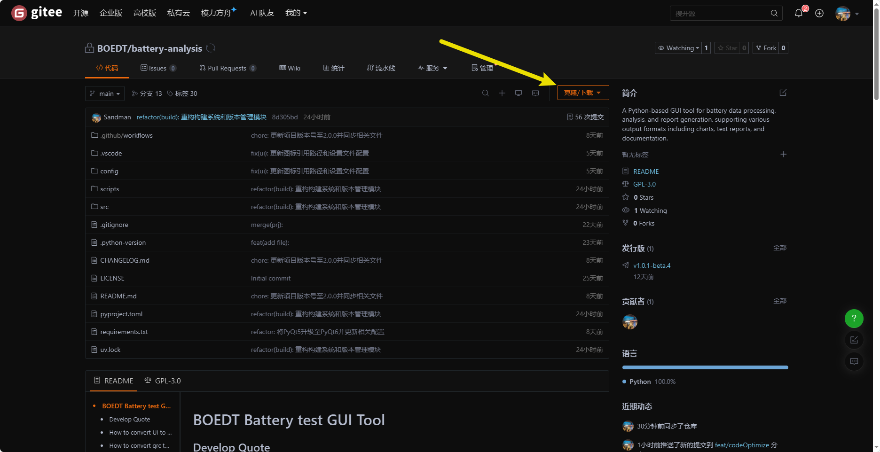Screen dimensions: 880x452
Task: Open release v1.0.1-beta.4
Action: coord(652,265)
